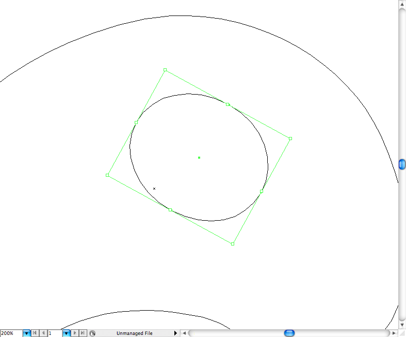Open the zoom level dropdown arrow
The image size is (406, 337).
(x=27, y=333)
